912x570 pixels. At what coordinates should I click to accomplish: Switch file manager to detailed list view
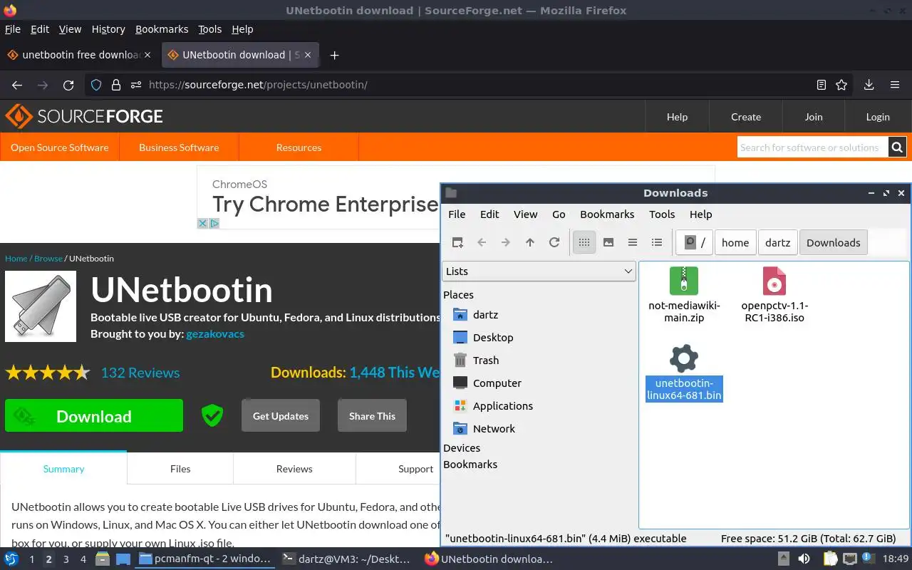(657, 242)
